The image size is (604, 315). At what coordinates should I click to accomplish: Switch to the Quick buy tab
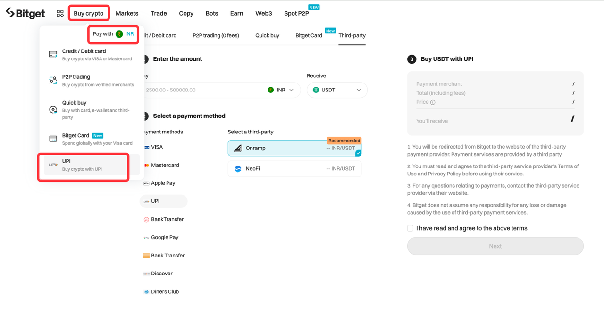tap(268, 35)
